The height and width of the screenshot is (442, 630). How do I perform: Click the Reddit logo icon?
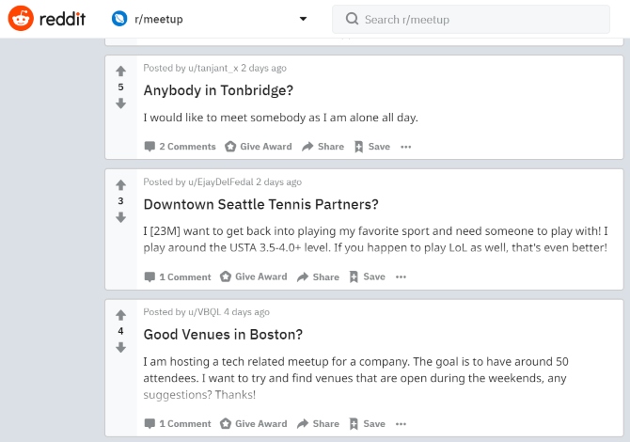point(21,19)
